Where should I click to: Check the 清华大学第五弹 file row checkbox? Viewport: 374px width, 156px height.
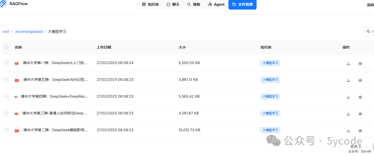click(x=7, y=80)
